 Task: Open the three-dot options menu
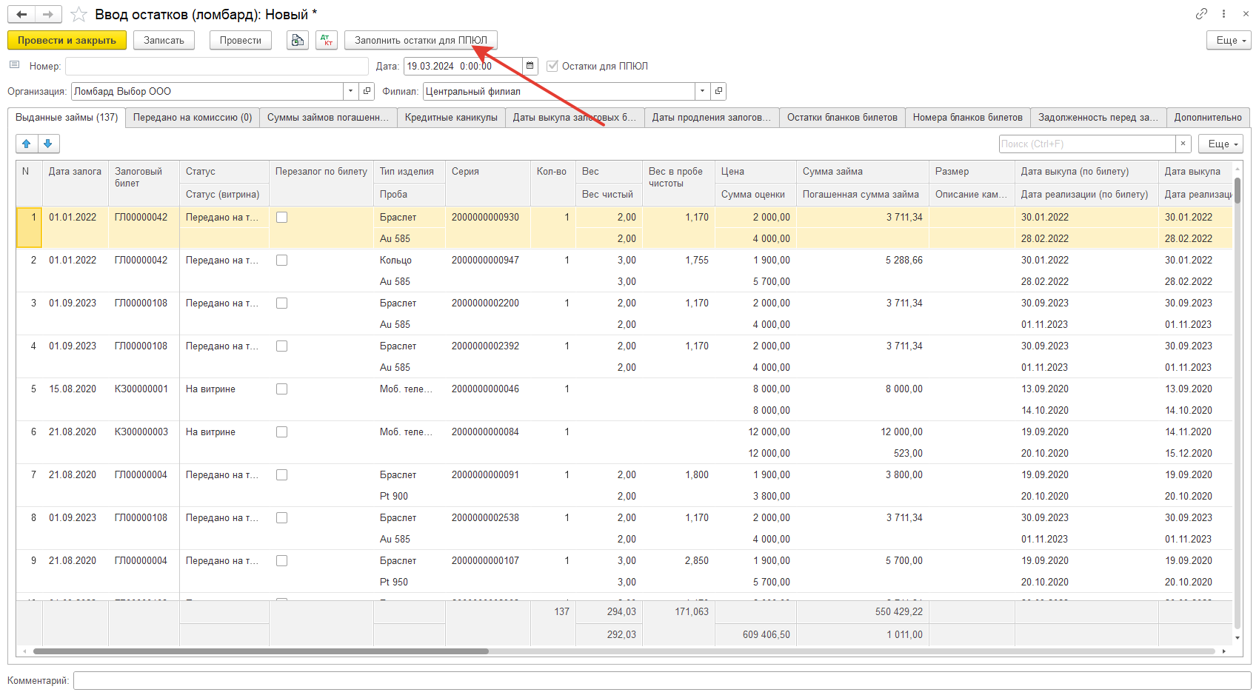click(1223, 14)
